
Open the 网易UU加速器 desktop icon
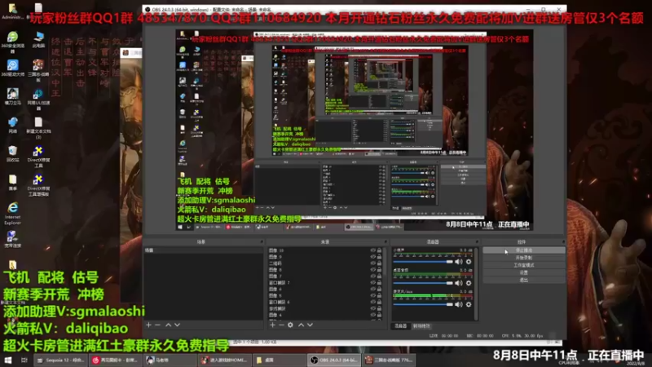tap(38, 99)
